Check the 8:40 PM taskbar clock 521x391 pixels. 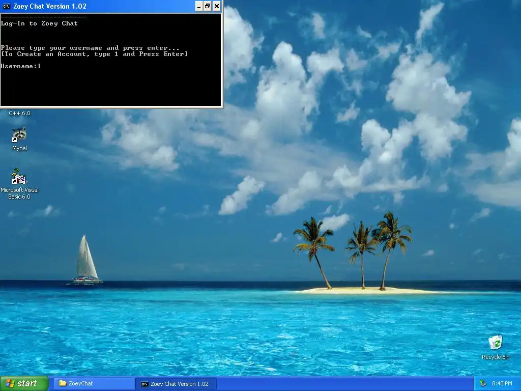pyautogui.click(x=502, y=383)
